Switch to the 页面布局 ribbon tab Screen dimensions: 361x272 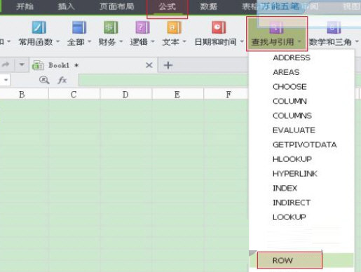tap(117, 6)
